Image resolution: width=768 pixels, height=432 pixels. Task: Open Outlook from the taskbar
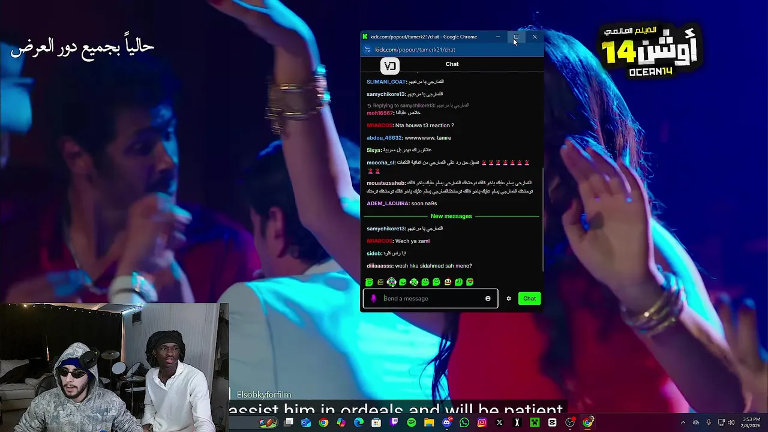[x=306, y=423]
